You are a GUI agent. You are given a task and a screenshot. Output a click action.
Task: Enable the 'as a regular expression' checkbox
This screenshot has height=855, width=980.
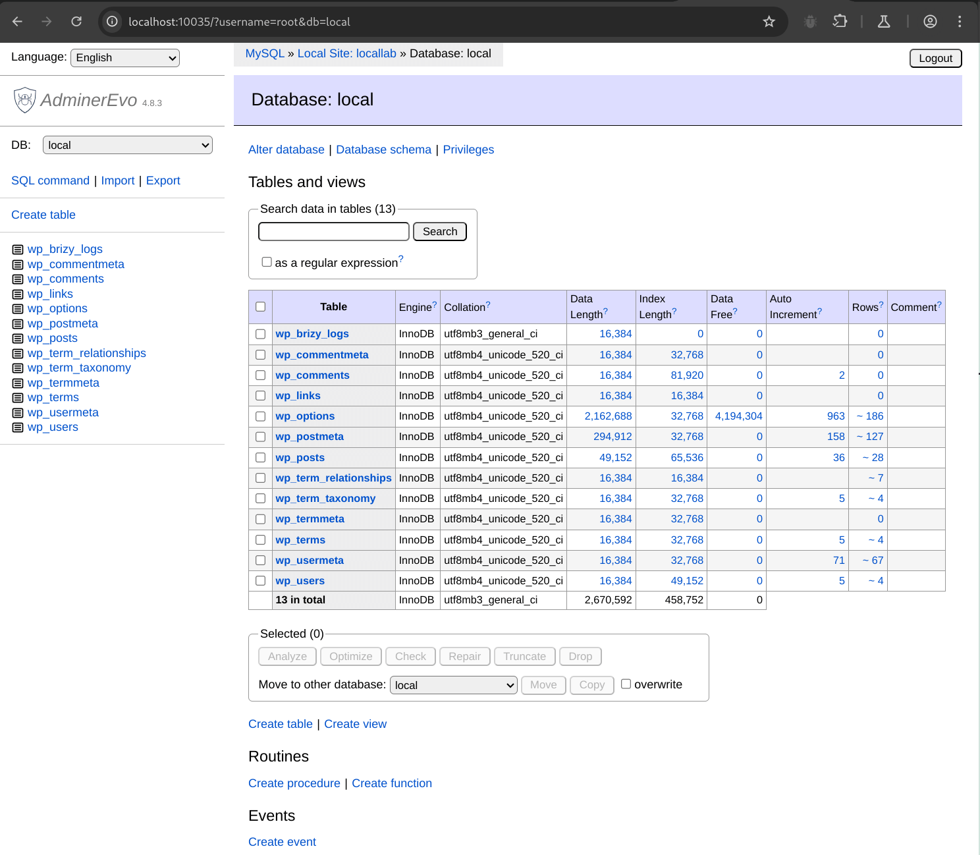(267, 262)
